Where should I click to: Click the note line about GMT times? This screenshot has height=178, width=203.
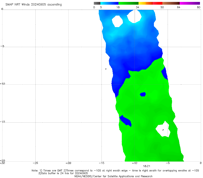coord(115,171)
